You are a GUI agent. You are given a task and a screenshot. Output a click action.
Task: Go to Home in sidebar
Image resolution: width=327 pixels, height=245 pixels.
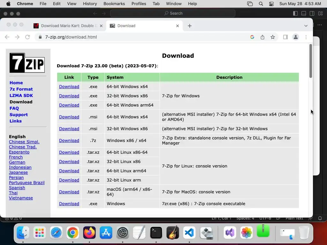pos(16,83)
